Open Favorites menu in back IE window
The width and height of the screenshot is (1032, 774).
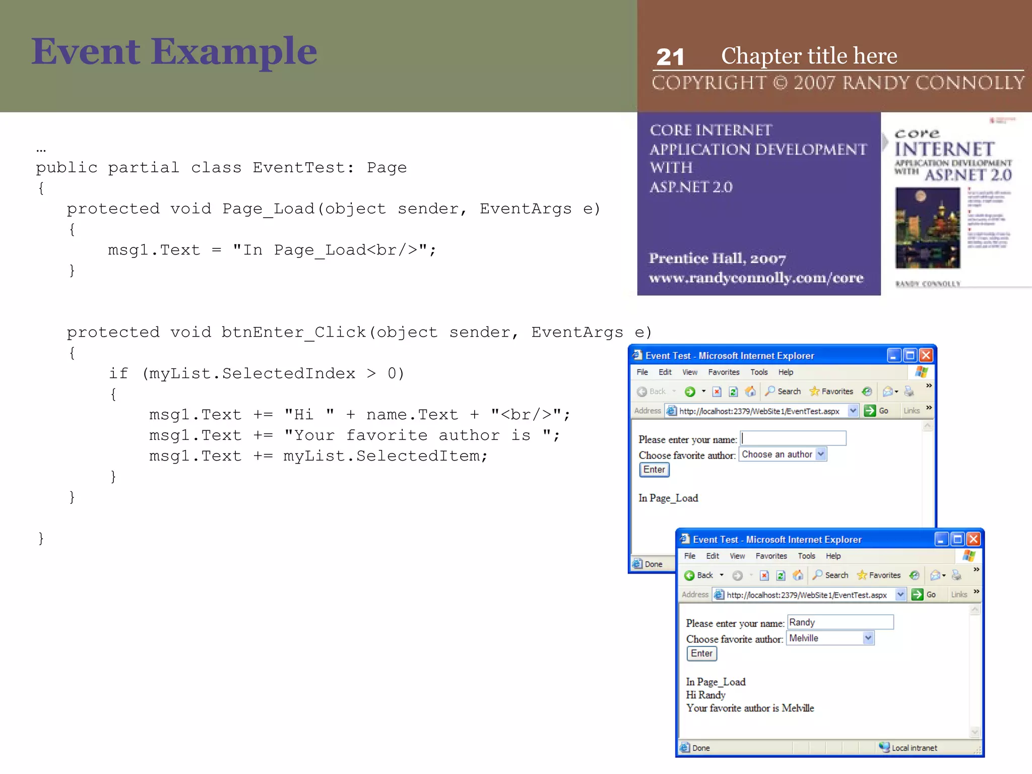(x=724, y=372)
